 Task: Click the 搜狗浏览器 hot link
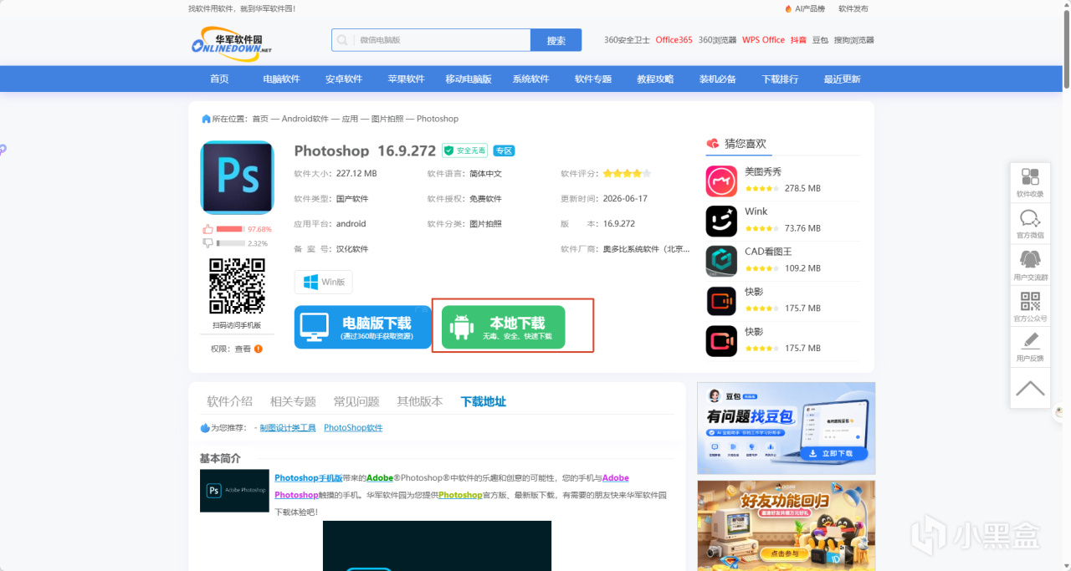click(x=853, y=40)
